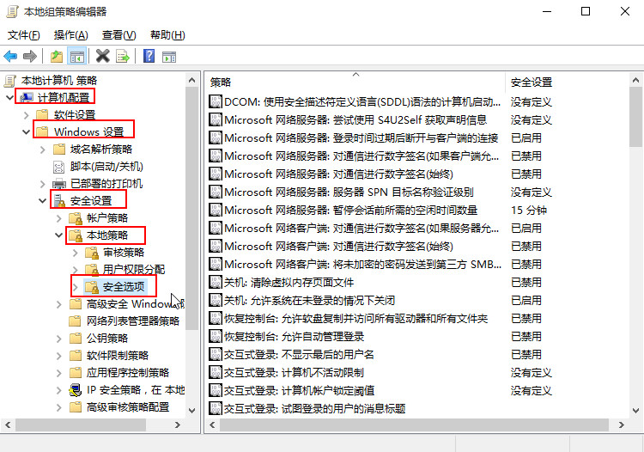Toggle the Show/Hide Console Tree icon
This screenshot has width=644, height=452.
[76, 57]
